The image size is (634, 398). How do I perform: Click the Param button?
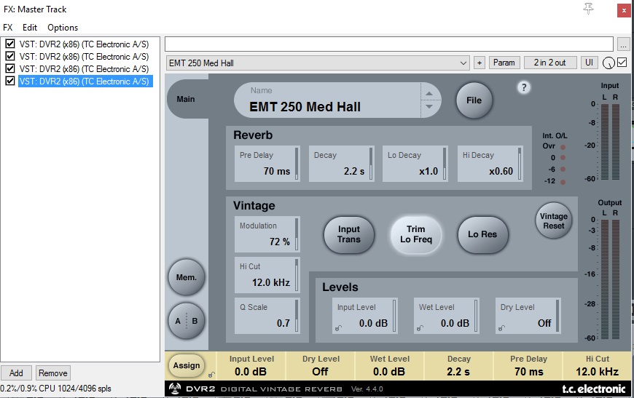pos(504,63)
